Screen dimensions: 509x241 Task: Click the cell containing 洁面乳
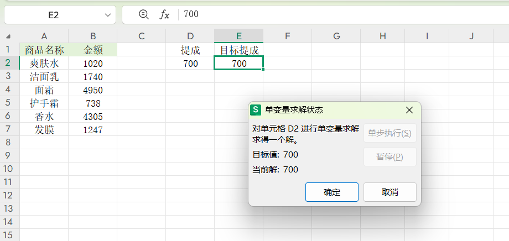tap(44, 76)
